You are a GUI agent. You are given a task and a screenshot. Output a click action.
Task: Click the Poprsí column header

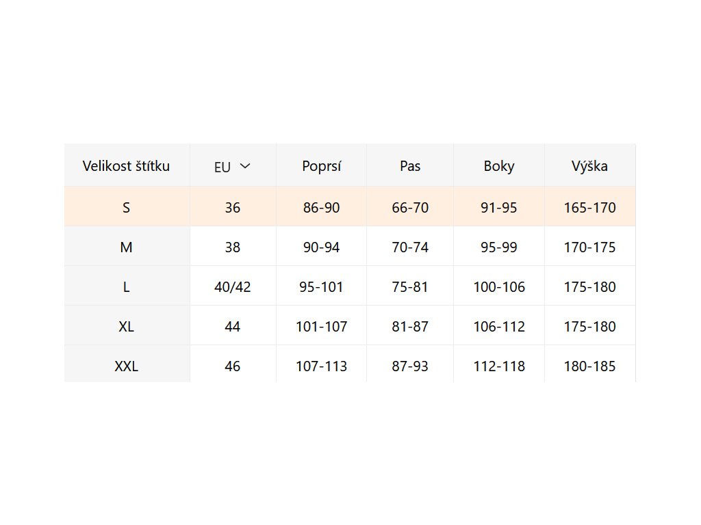click(321, 166)
